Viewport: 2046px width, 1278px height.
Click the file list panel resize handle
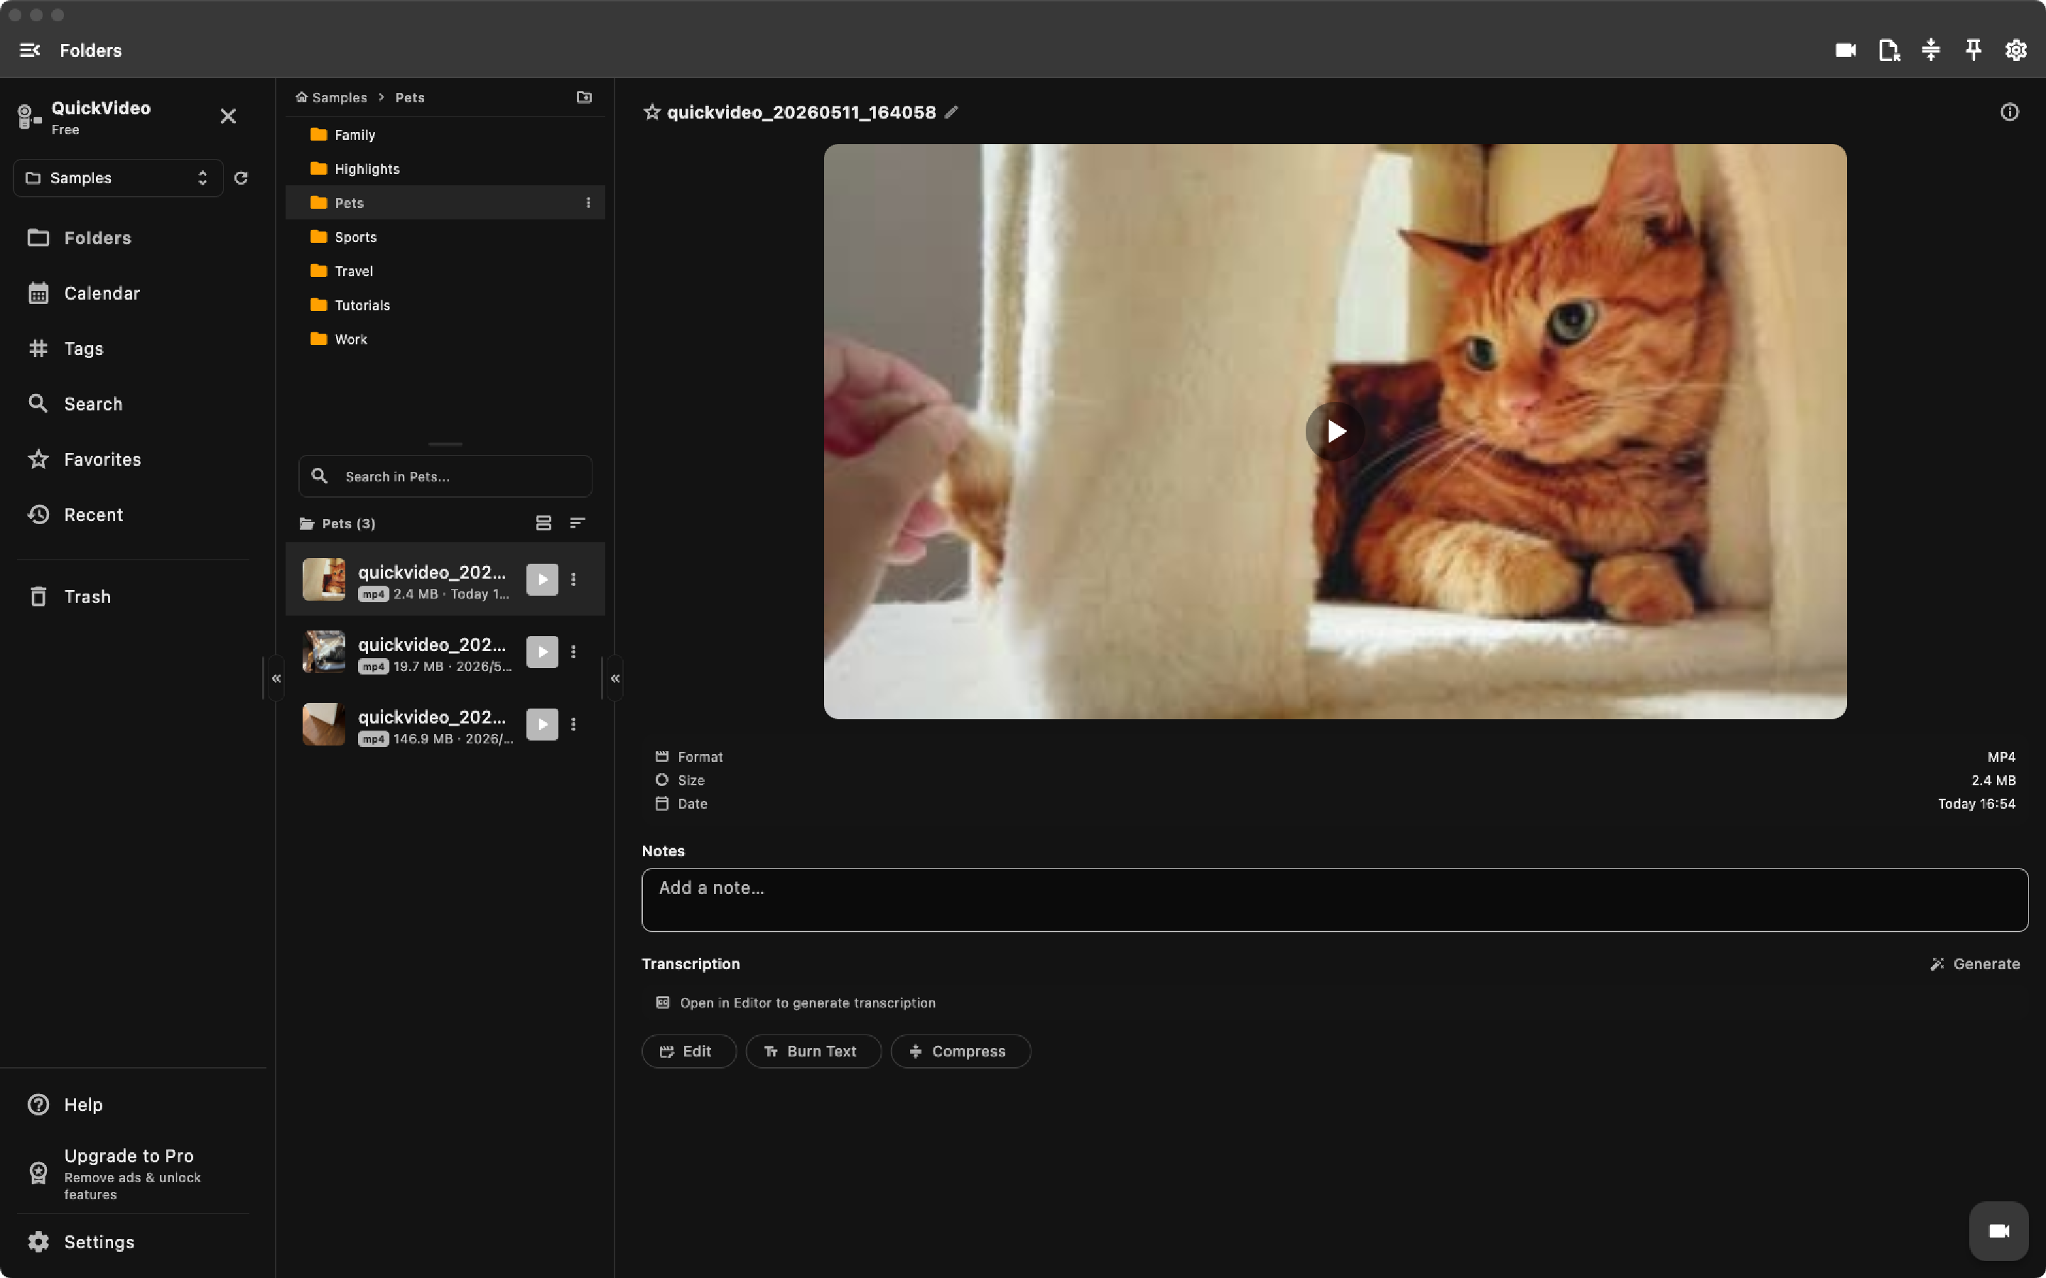pos(445,444)
